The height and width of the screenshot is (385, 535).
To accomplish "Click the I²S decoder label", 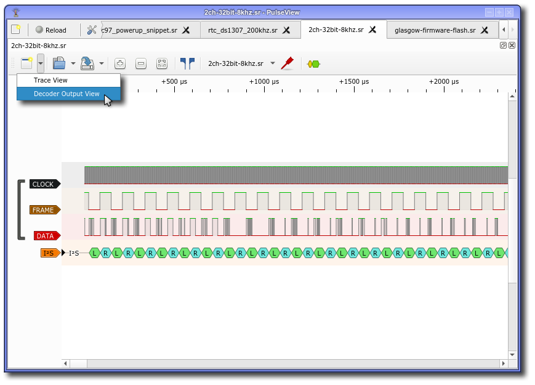I will pos(50,253).
